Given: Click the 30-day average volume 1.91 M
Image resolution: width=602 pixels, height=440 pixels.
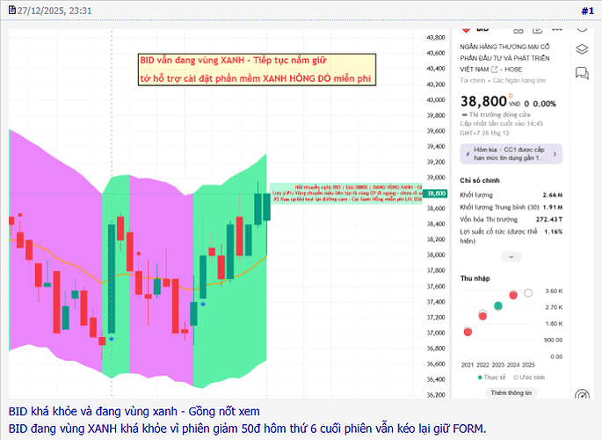Looking at the screenshot, I should pyautogui.click(x=553, y=208).
